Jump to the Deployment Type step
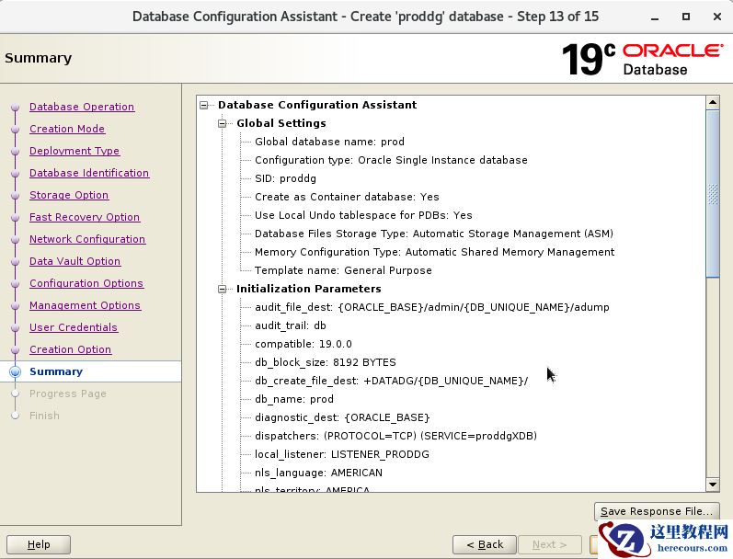 click(x=74, y=151)
